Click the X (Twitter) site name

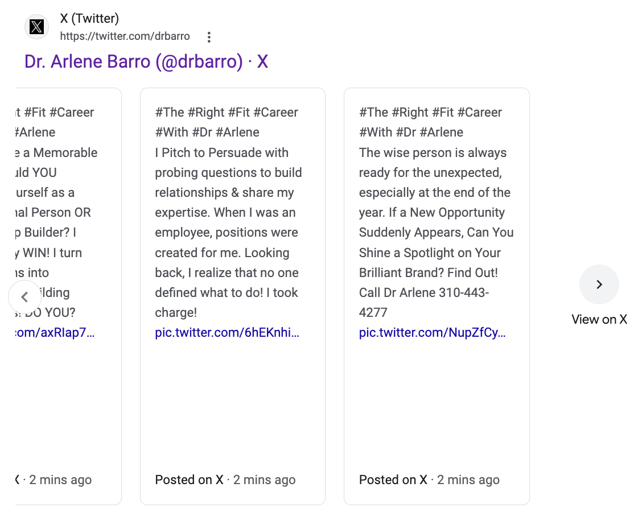tap(89, 18)
